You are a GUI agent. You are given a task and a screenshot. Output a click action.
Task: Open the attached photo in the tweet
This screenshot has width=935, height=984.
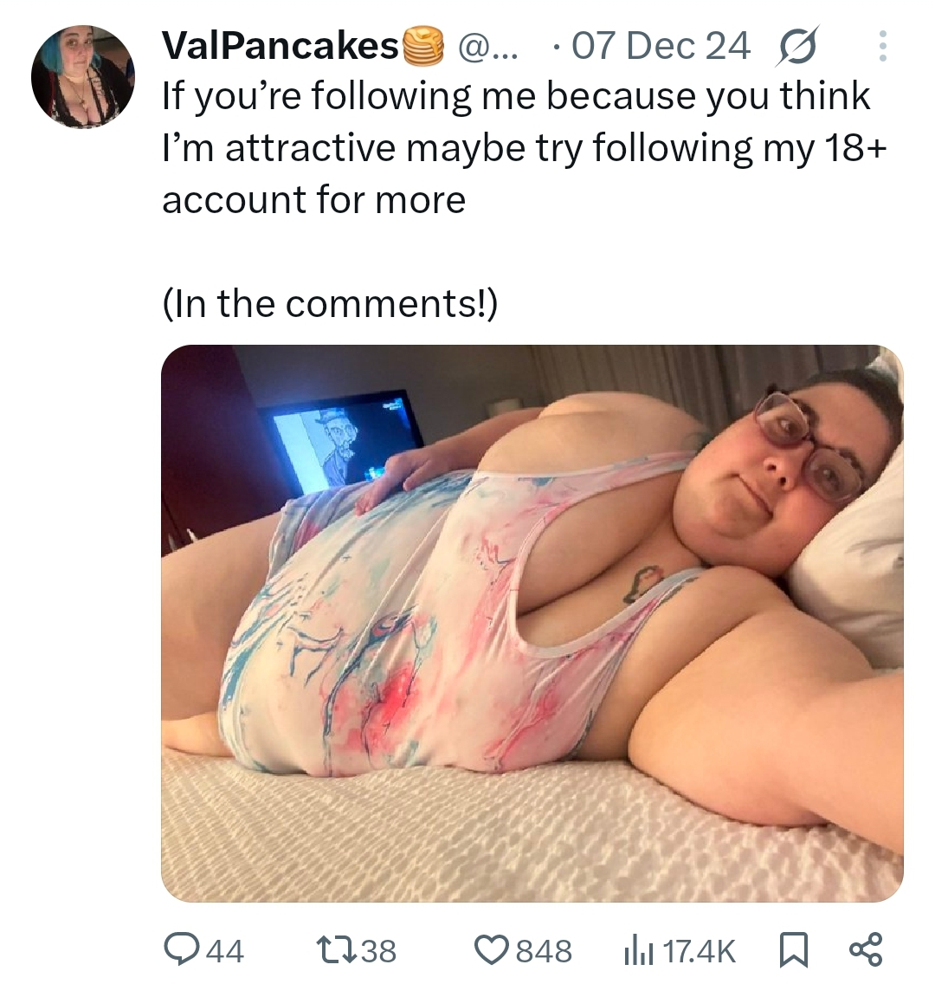coord(532,623)
